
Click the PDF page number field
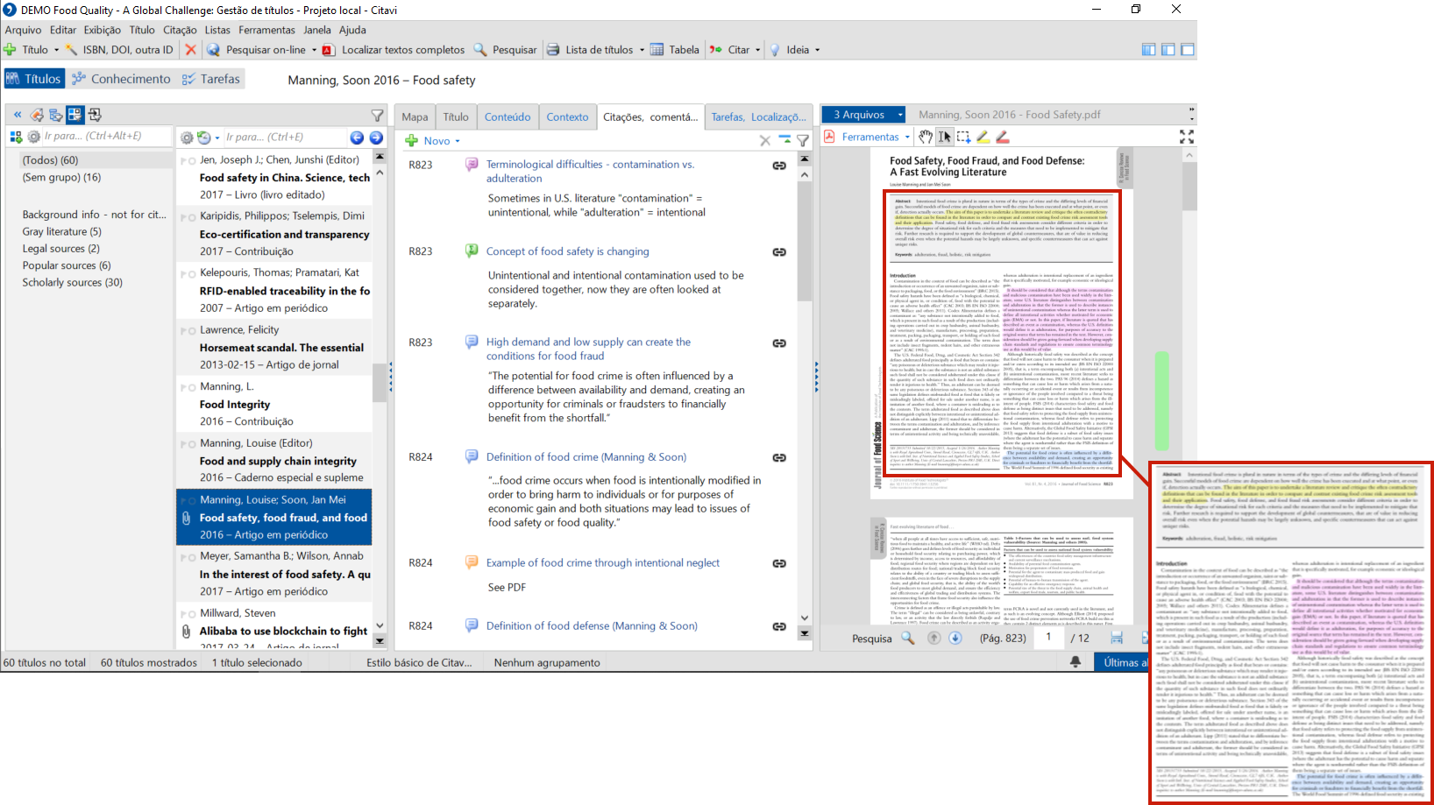[1047, 639]
